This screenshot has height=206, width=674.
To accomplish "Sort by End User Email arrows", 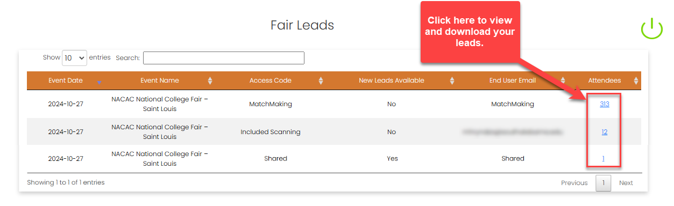I will (563, 81).
